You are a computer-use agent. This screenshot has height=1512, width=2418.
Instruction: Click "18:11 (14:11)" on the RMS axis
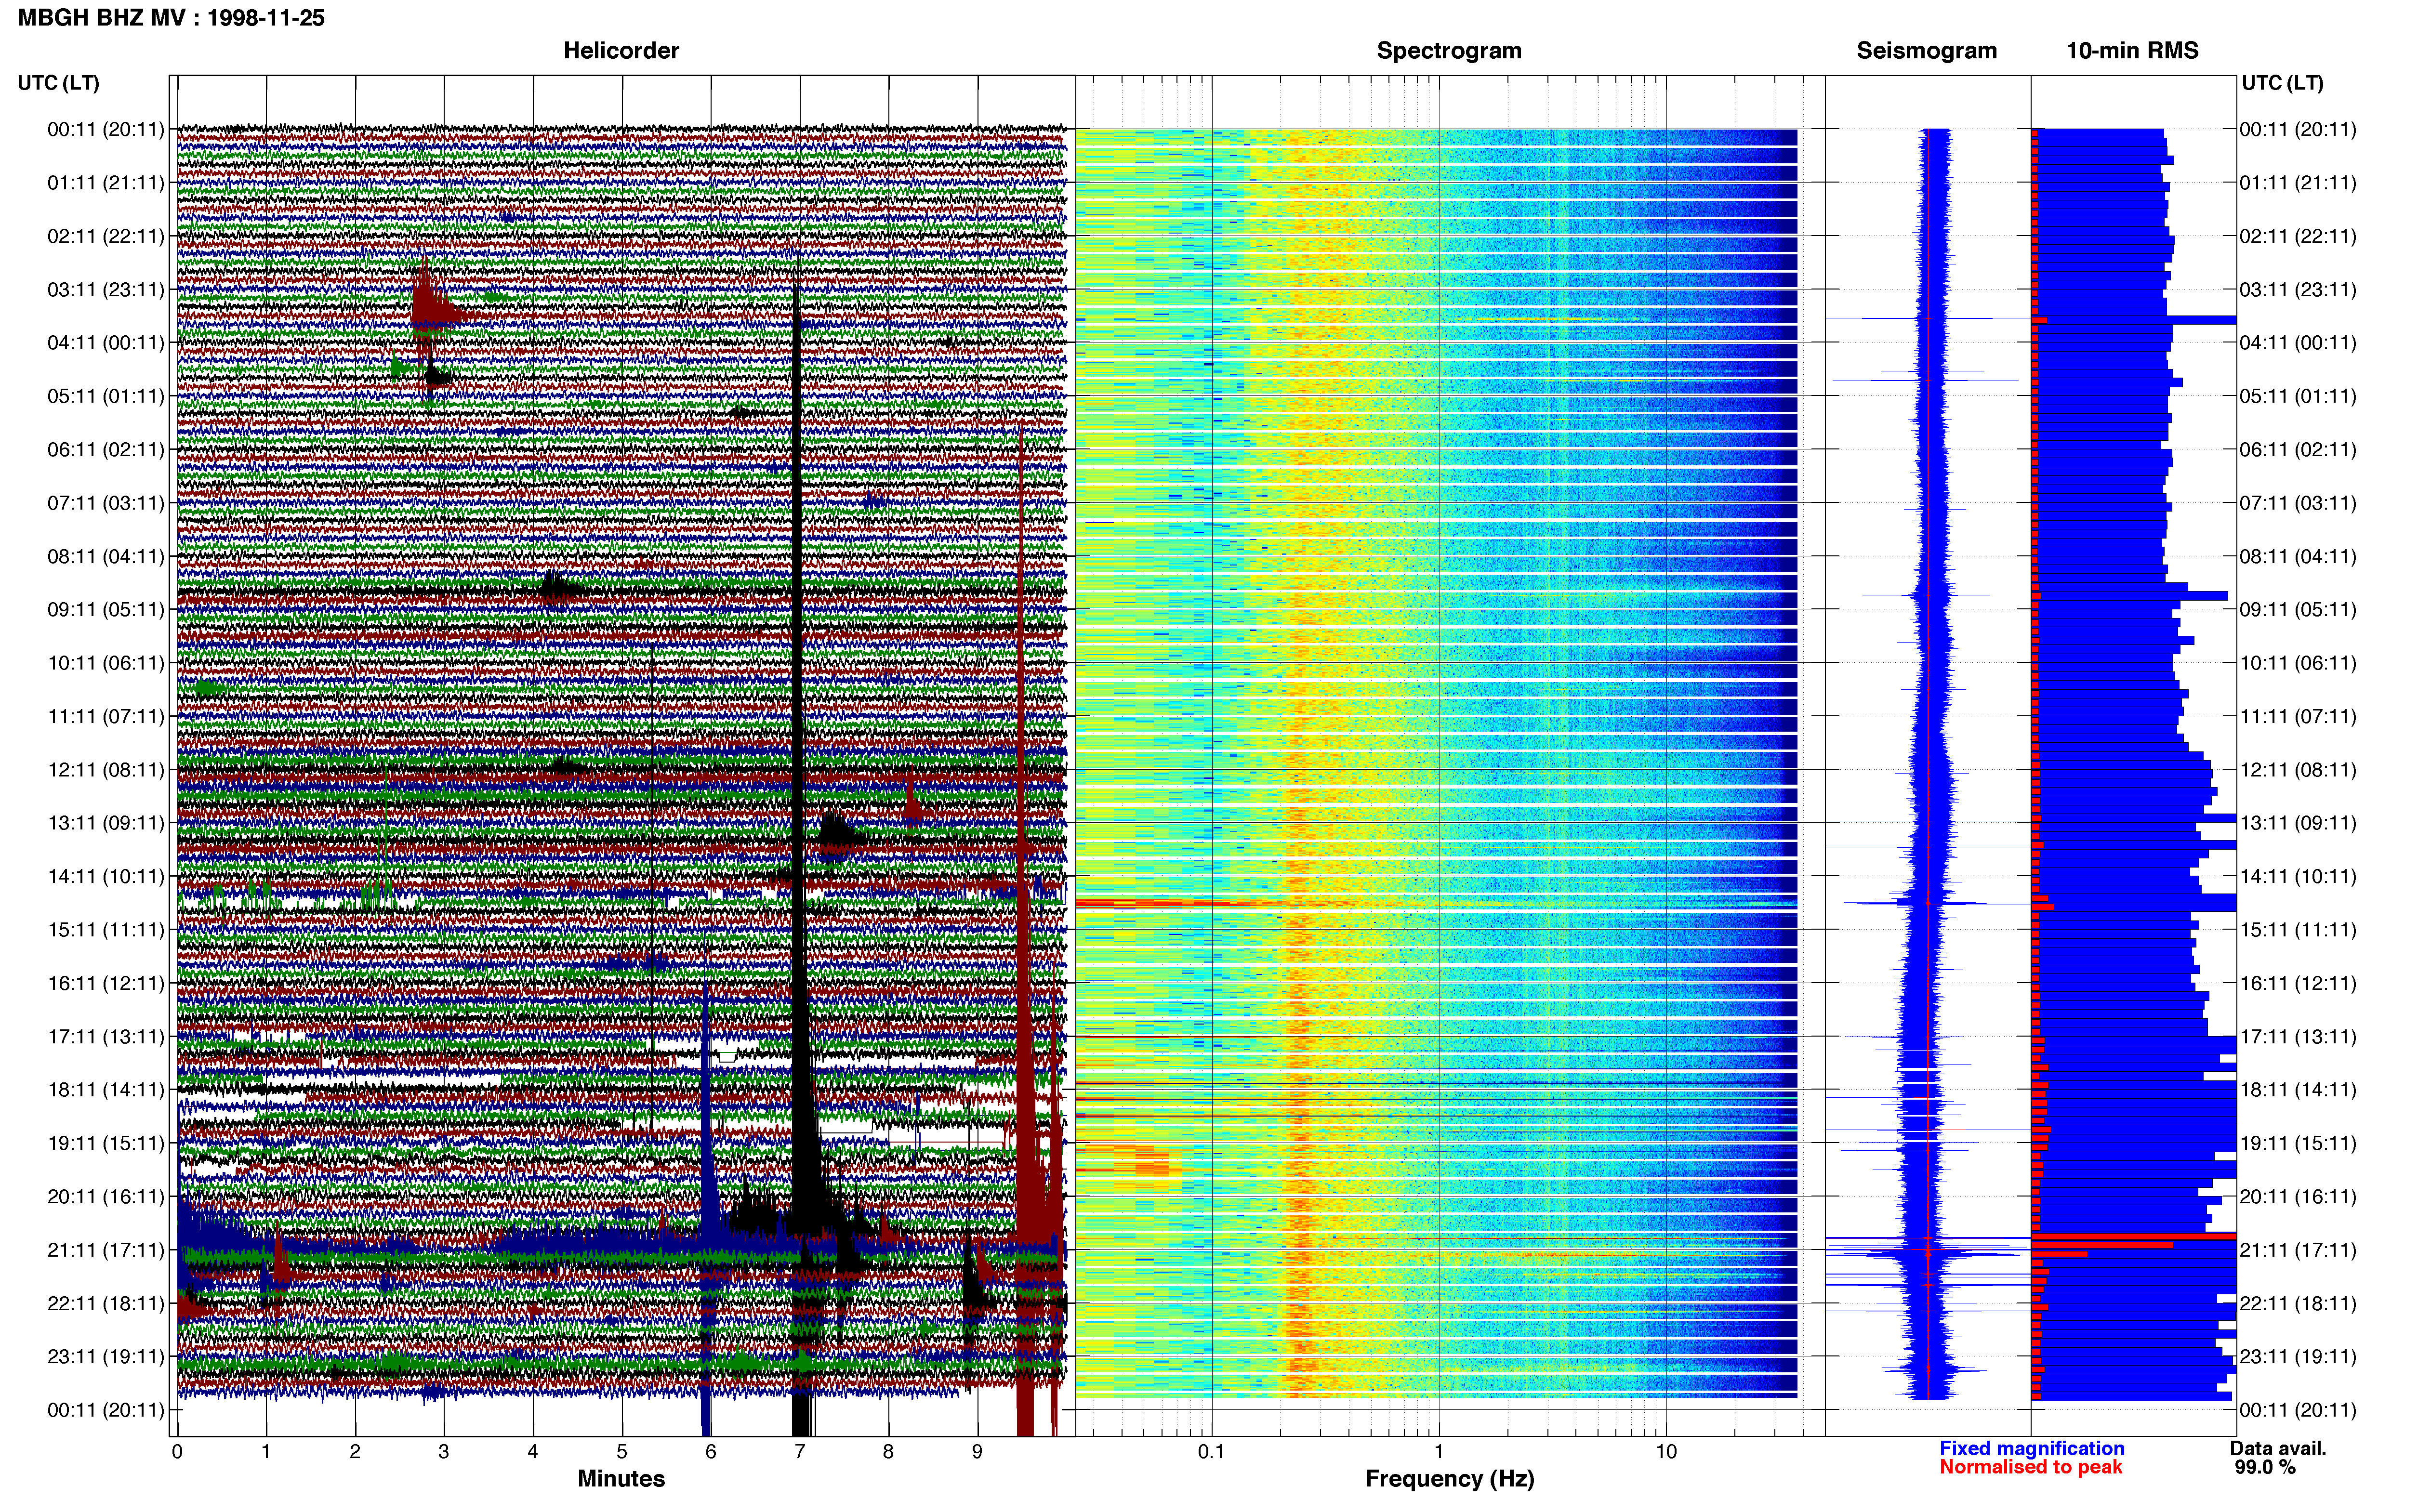tap(2298, 1089)
